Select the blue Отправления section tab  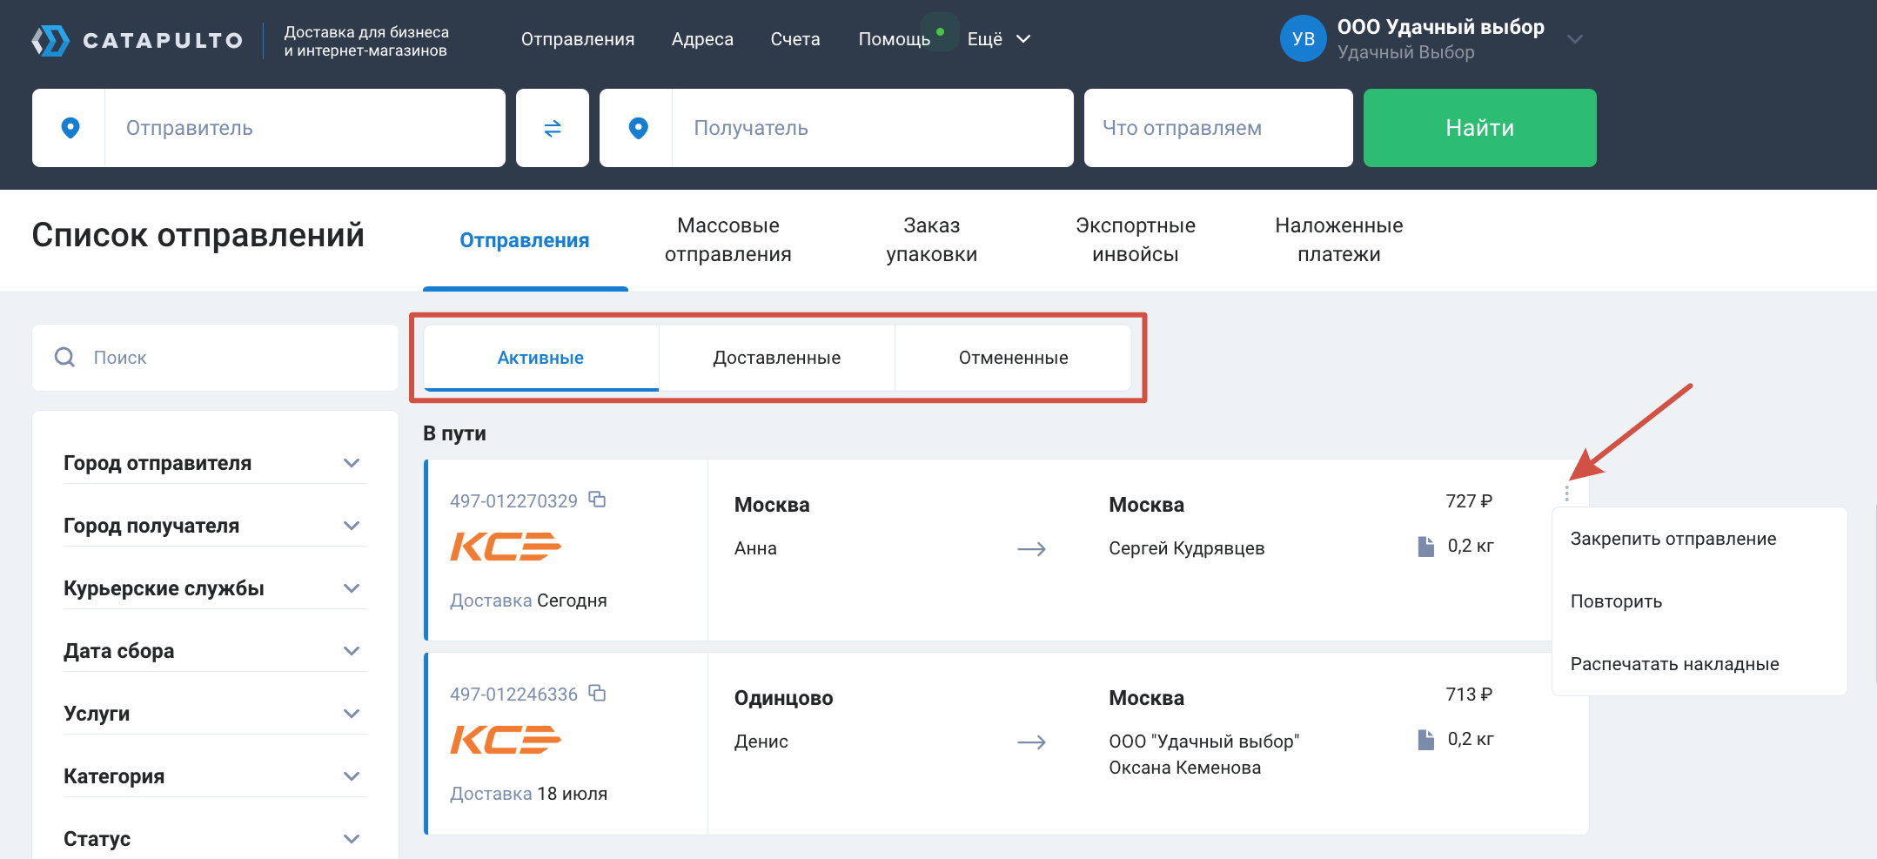pyautogui.click(x=525, y=240)
